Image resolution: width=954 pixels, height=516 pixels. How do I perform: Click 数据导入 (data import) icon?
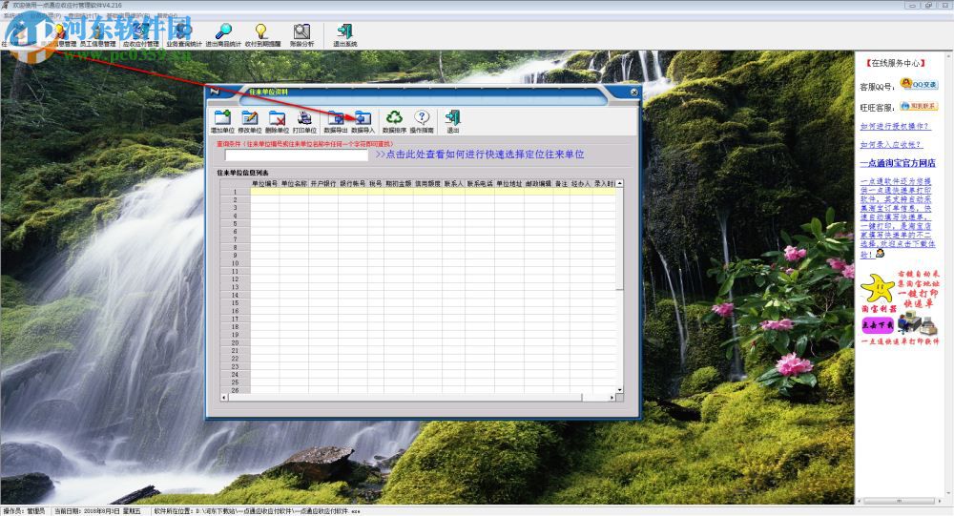363,121
